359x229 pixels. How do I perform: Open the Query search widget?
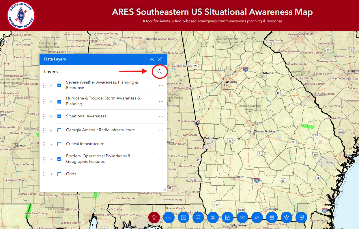coord(198,217)
